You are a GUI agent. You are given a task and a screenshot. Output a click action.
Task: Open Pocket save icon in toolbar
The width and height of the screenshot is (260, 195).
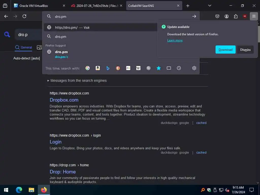tap(217, 16)
